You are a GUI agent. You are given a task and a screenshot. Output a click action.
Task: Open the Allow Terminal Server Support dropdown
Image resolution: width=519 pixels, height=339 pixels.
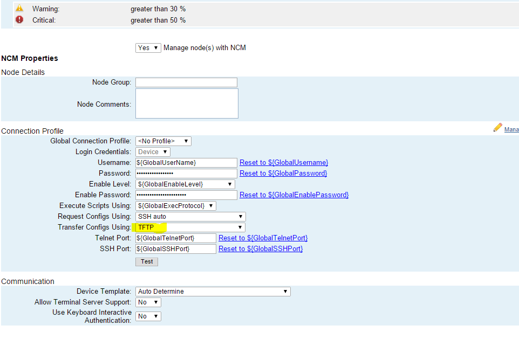tap(148, 302)
